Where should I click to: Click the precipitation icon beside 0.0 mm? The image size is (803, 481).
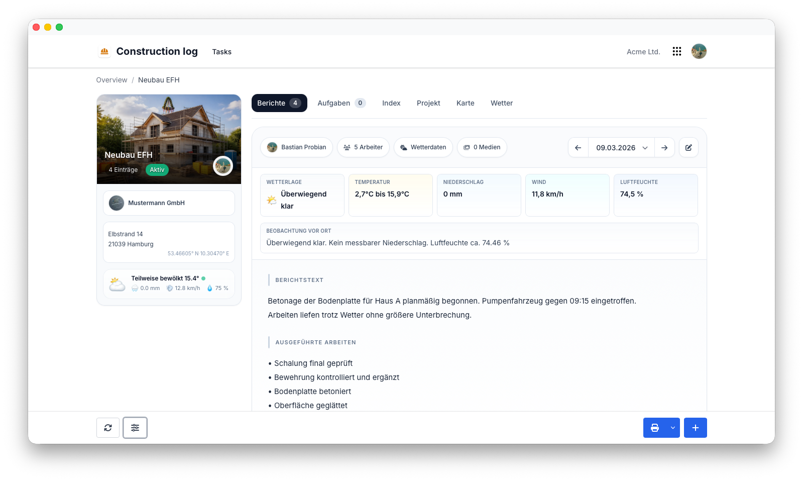click(x=135, y=288)
